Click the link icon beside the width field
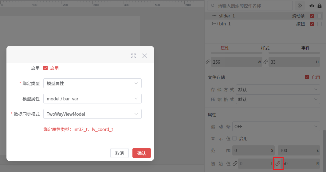 208,62
